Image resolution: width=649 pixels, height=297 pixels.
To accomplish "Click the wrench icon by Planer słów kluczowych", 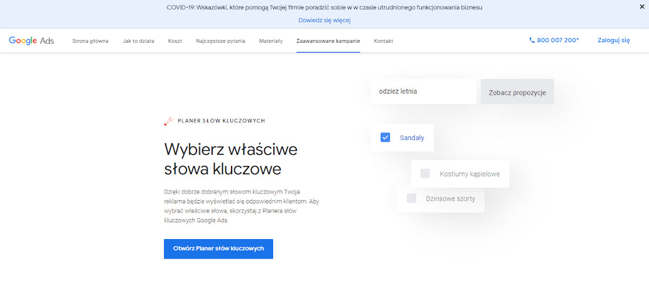I will [169, 121].
